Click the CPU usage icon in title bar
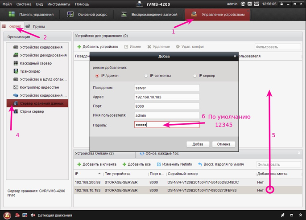This screenshot has width=306, height=220. click(250, 4)
